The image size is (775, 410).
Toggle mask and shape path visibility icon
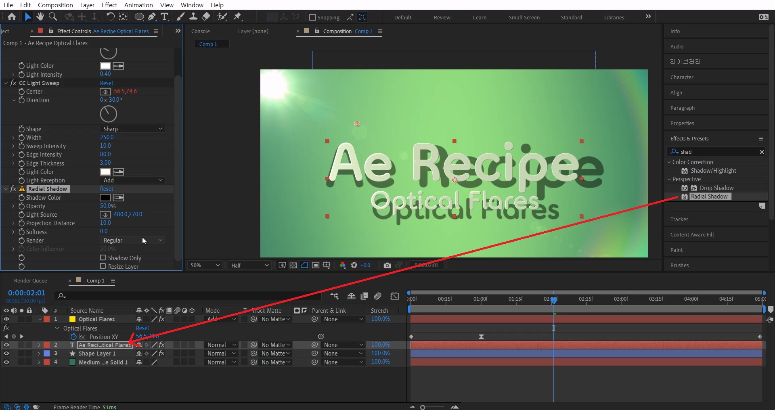(305, 265)
